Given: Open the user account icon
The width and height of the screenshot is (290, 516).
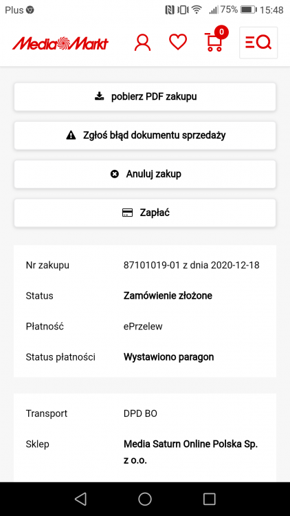Looking at the screenshot, I should (143, 43).
